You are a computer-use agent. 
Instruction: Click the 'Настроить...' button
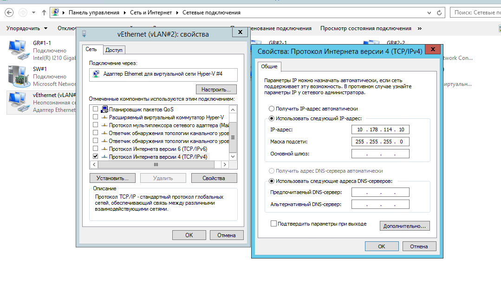[216, 90]
